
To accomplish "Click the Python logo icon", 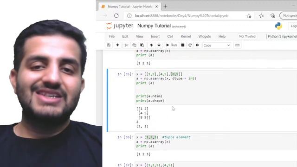I will pos(278,26).
